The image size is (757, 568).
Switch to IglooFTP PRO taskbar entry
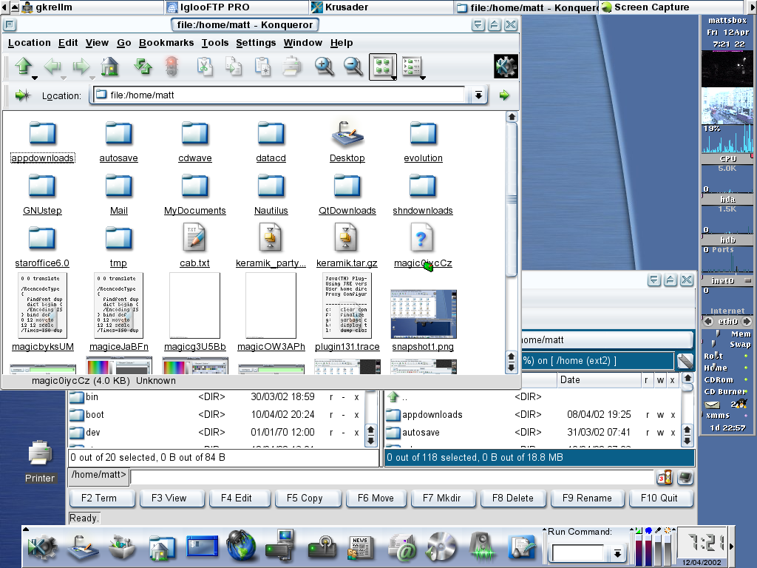tap(236, 7)
